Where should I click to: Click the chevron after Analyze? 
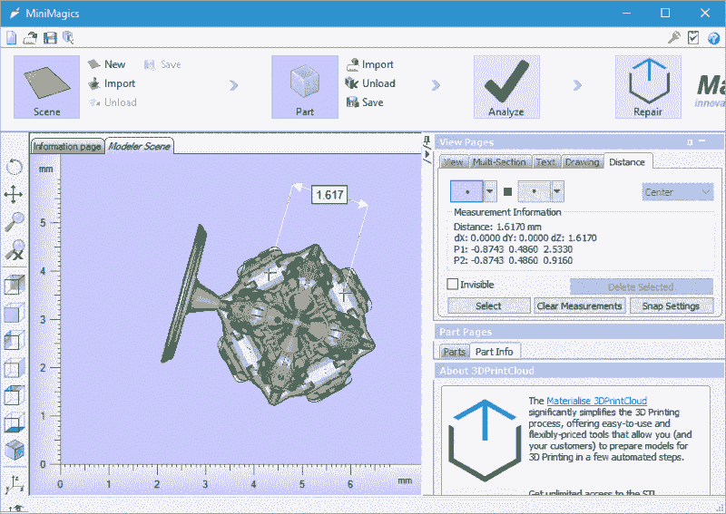coord(577,85)
